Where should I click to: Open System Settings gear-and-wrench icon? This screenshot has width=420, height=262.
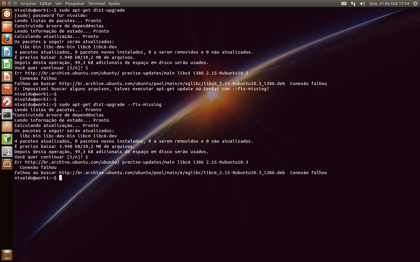pyautogui.click(x=7, y=102)
